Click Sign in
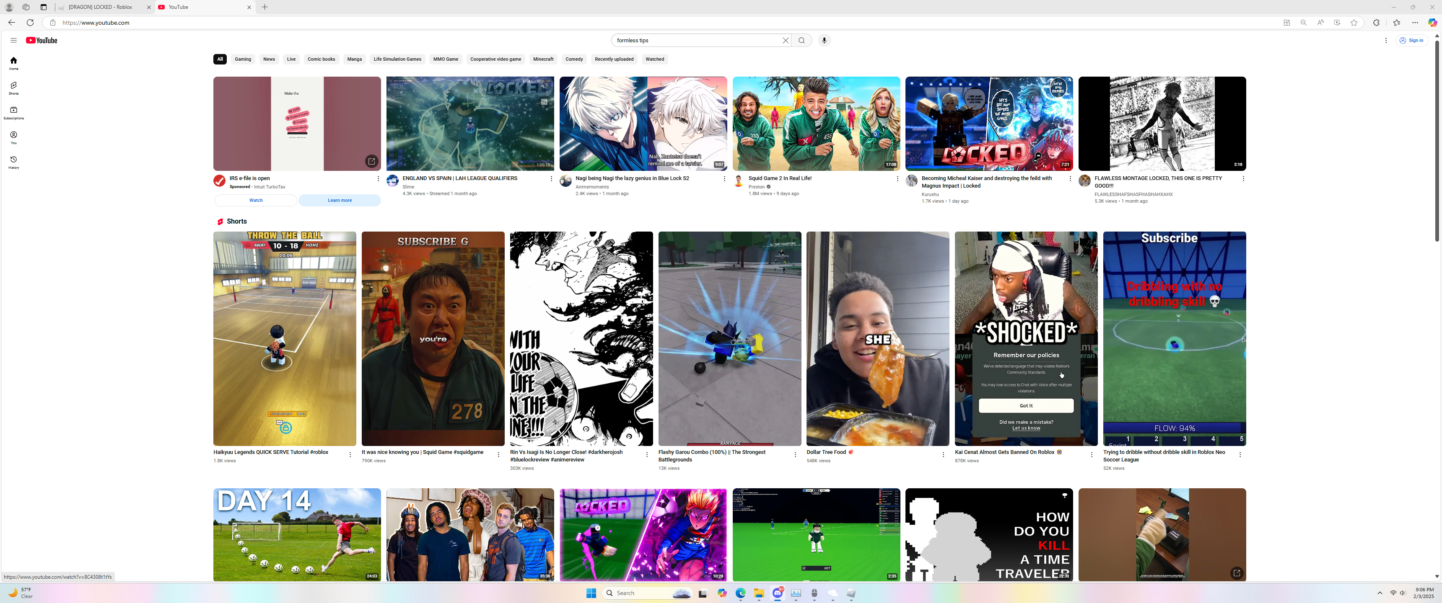 (1411, 40)
